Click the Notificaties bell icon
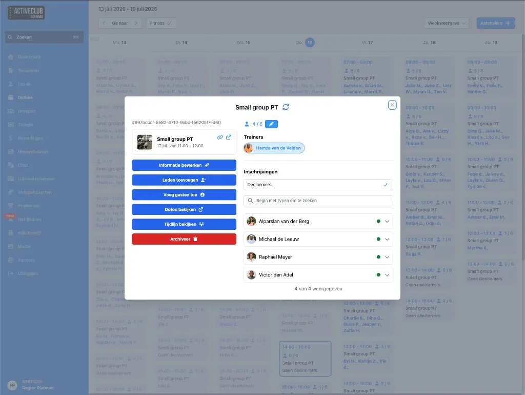Image resolution: width=525 pixels, height=395 pixels. tap(11, 219)
